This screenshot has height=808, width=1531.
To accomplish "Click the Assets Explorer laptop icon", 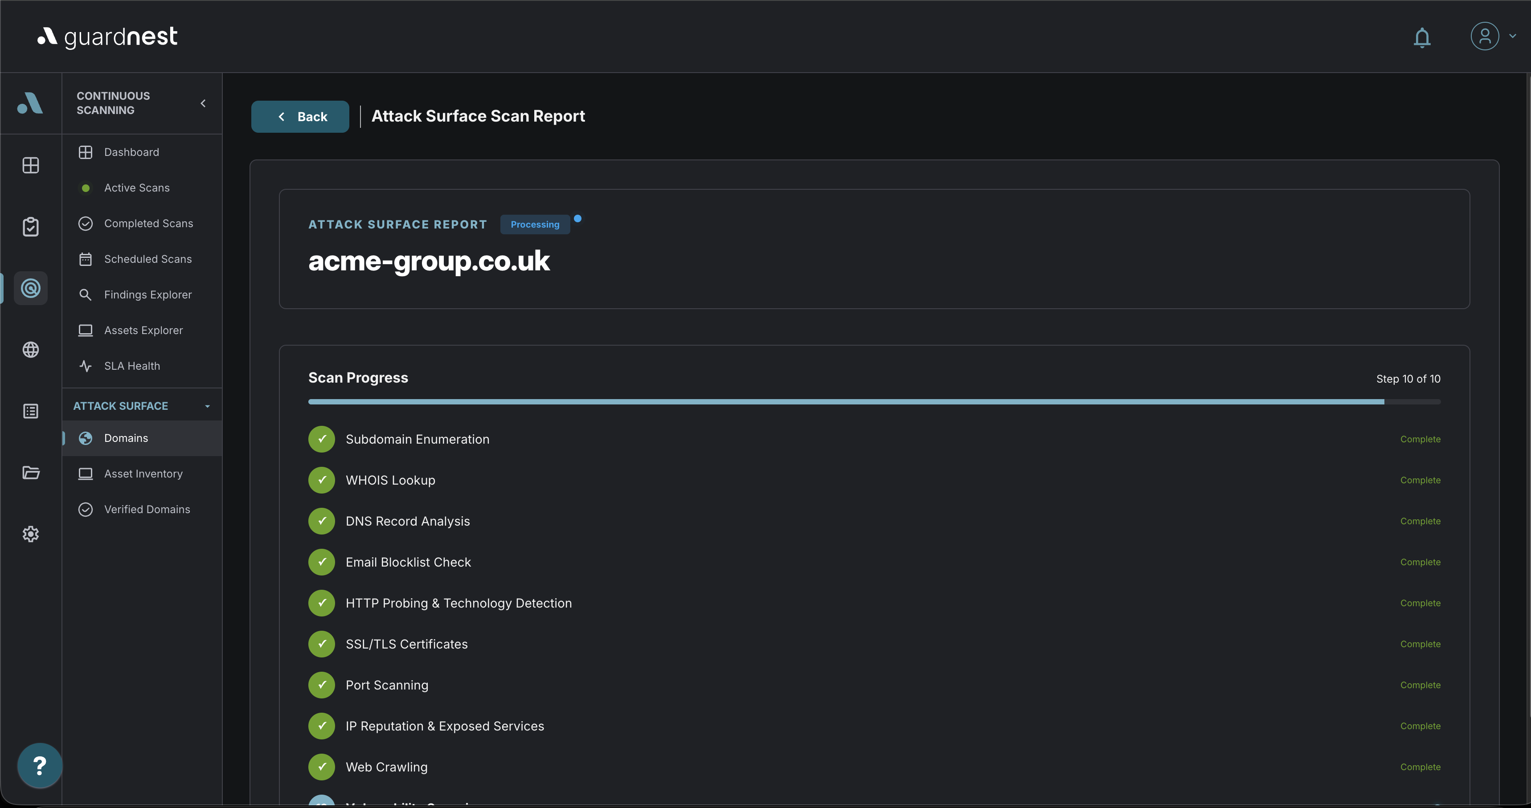I will tap(86, 331).
